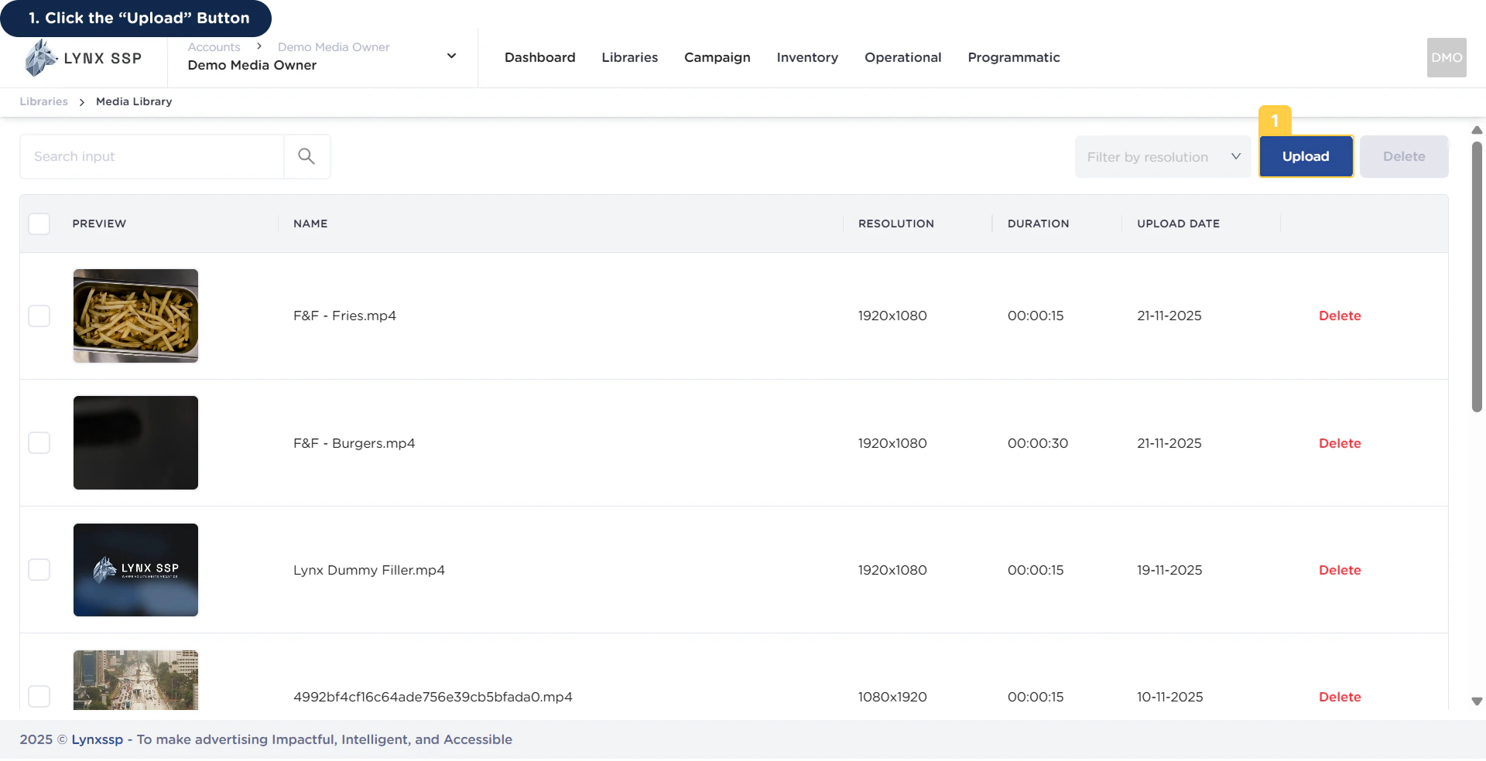Click the Demo Media Owner account name
This screenshot has width=1486, height=761.
click(x=252, y=65)
